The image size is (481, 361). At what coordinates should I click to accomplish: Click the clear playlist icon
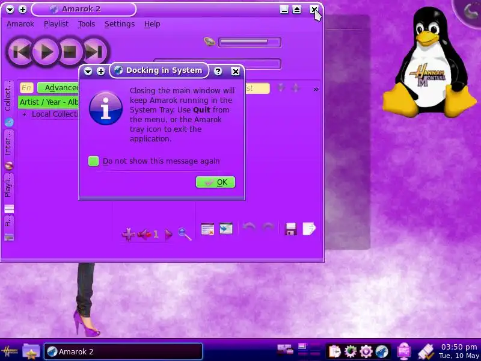click(x=207, y=229)
